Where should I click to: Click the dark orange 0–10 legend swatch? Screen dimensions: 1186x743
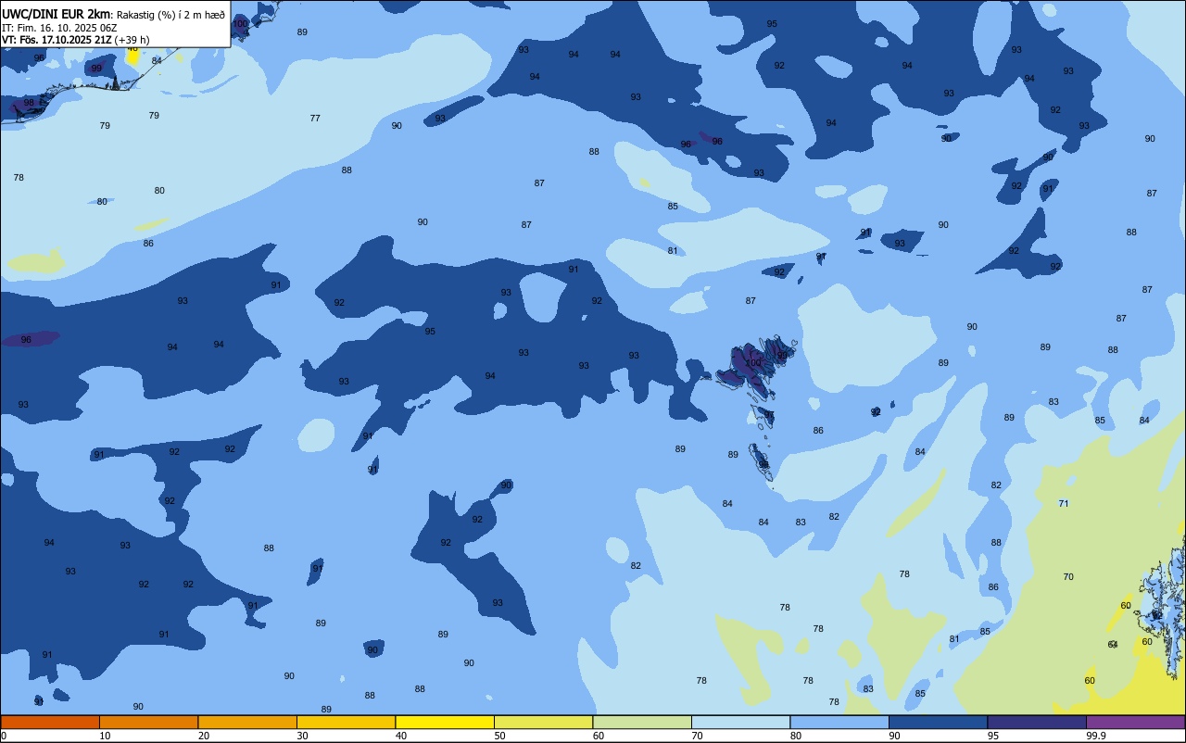(x=50, y=722)
